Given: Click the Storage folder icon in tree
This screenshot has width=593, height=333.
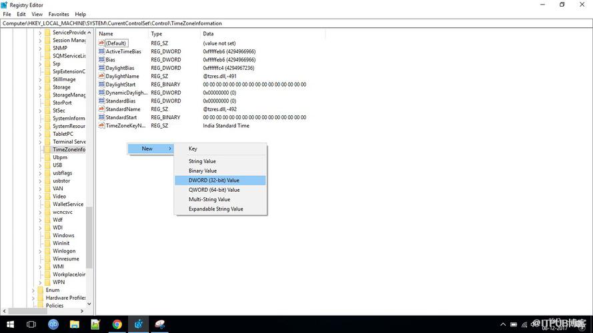Looking at the screenshot, I should [x=47, y=87].
